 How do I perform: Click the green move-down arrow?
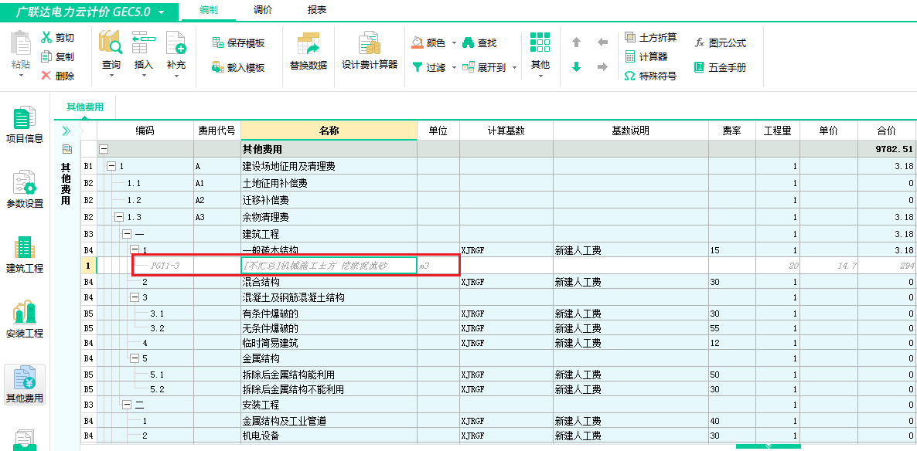click(x=576, y=67)
